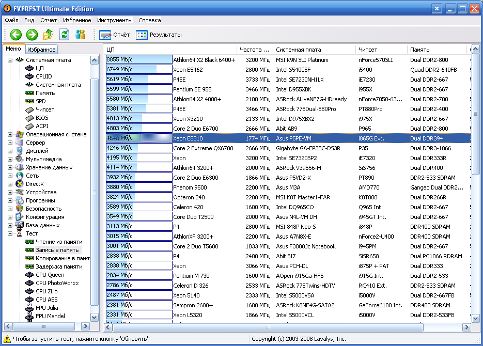The width and height of the screenshot is (483, 346).
Task: Open the Файл menu
Action: (x=12, y=20)
